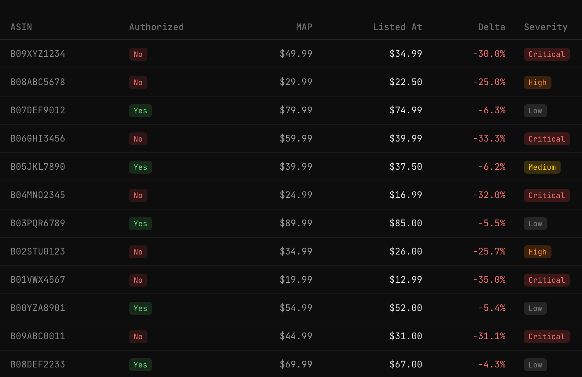582x377 pixels.
Task: Open ASIN B01VWX4567 row
Action: coord(291,280)
